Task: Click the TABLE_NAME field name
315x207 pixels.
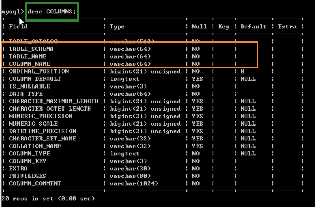Action: tap(28, 56)
